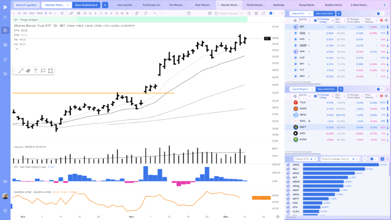
Task: Click the Search symbol field
Action: point(25,5)
